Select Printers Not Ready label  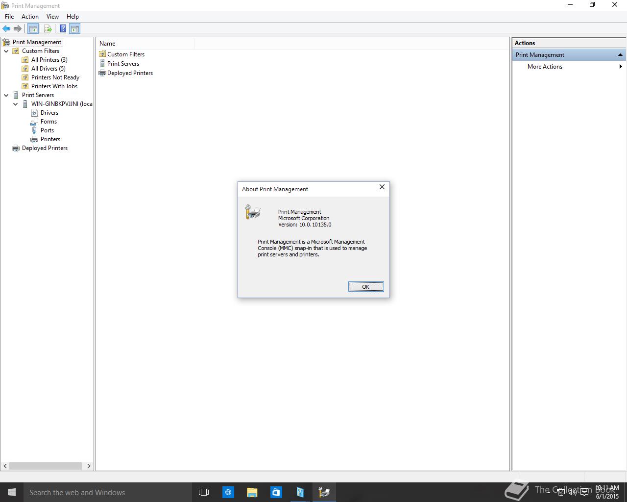tap(55, 77)
